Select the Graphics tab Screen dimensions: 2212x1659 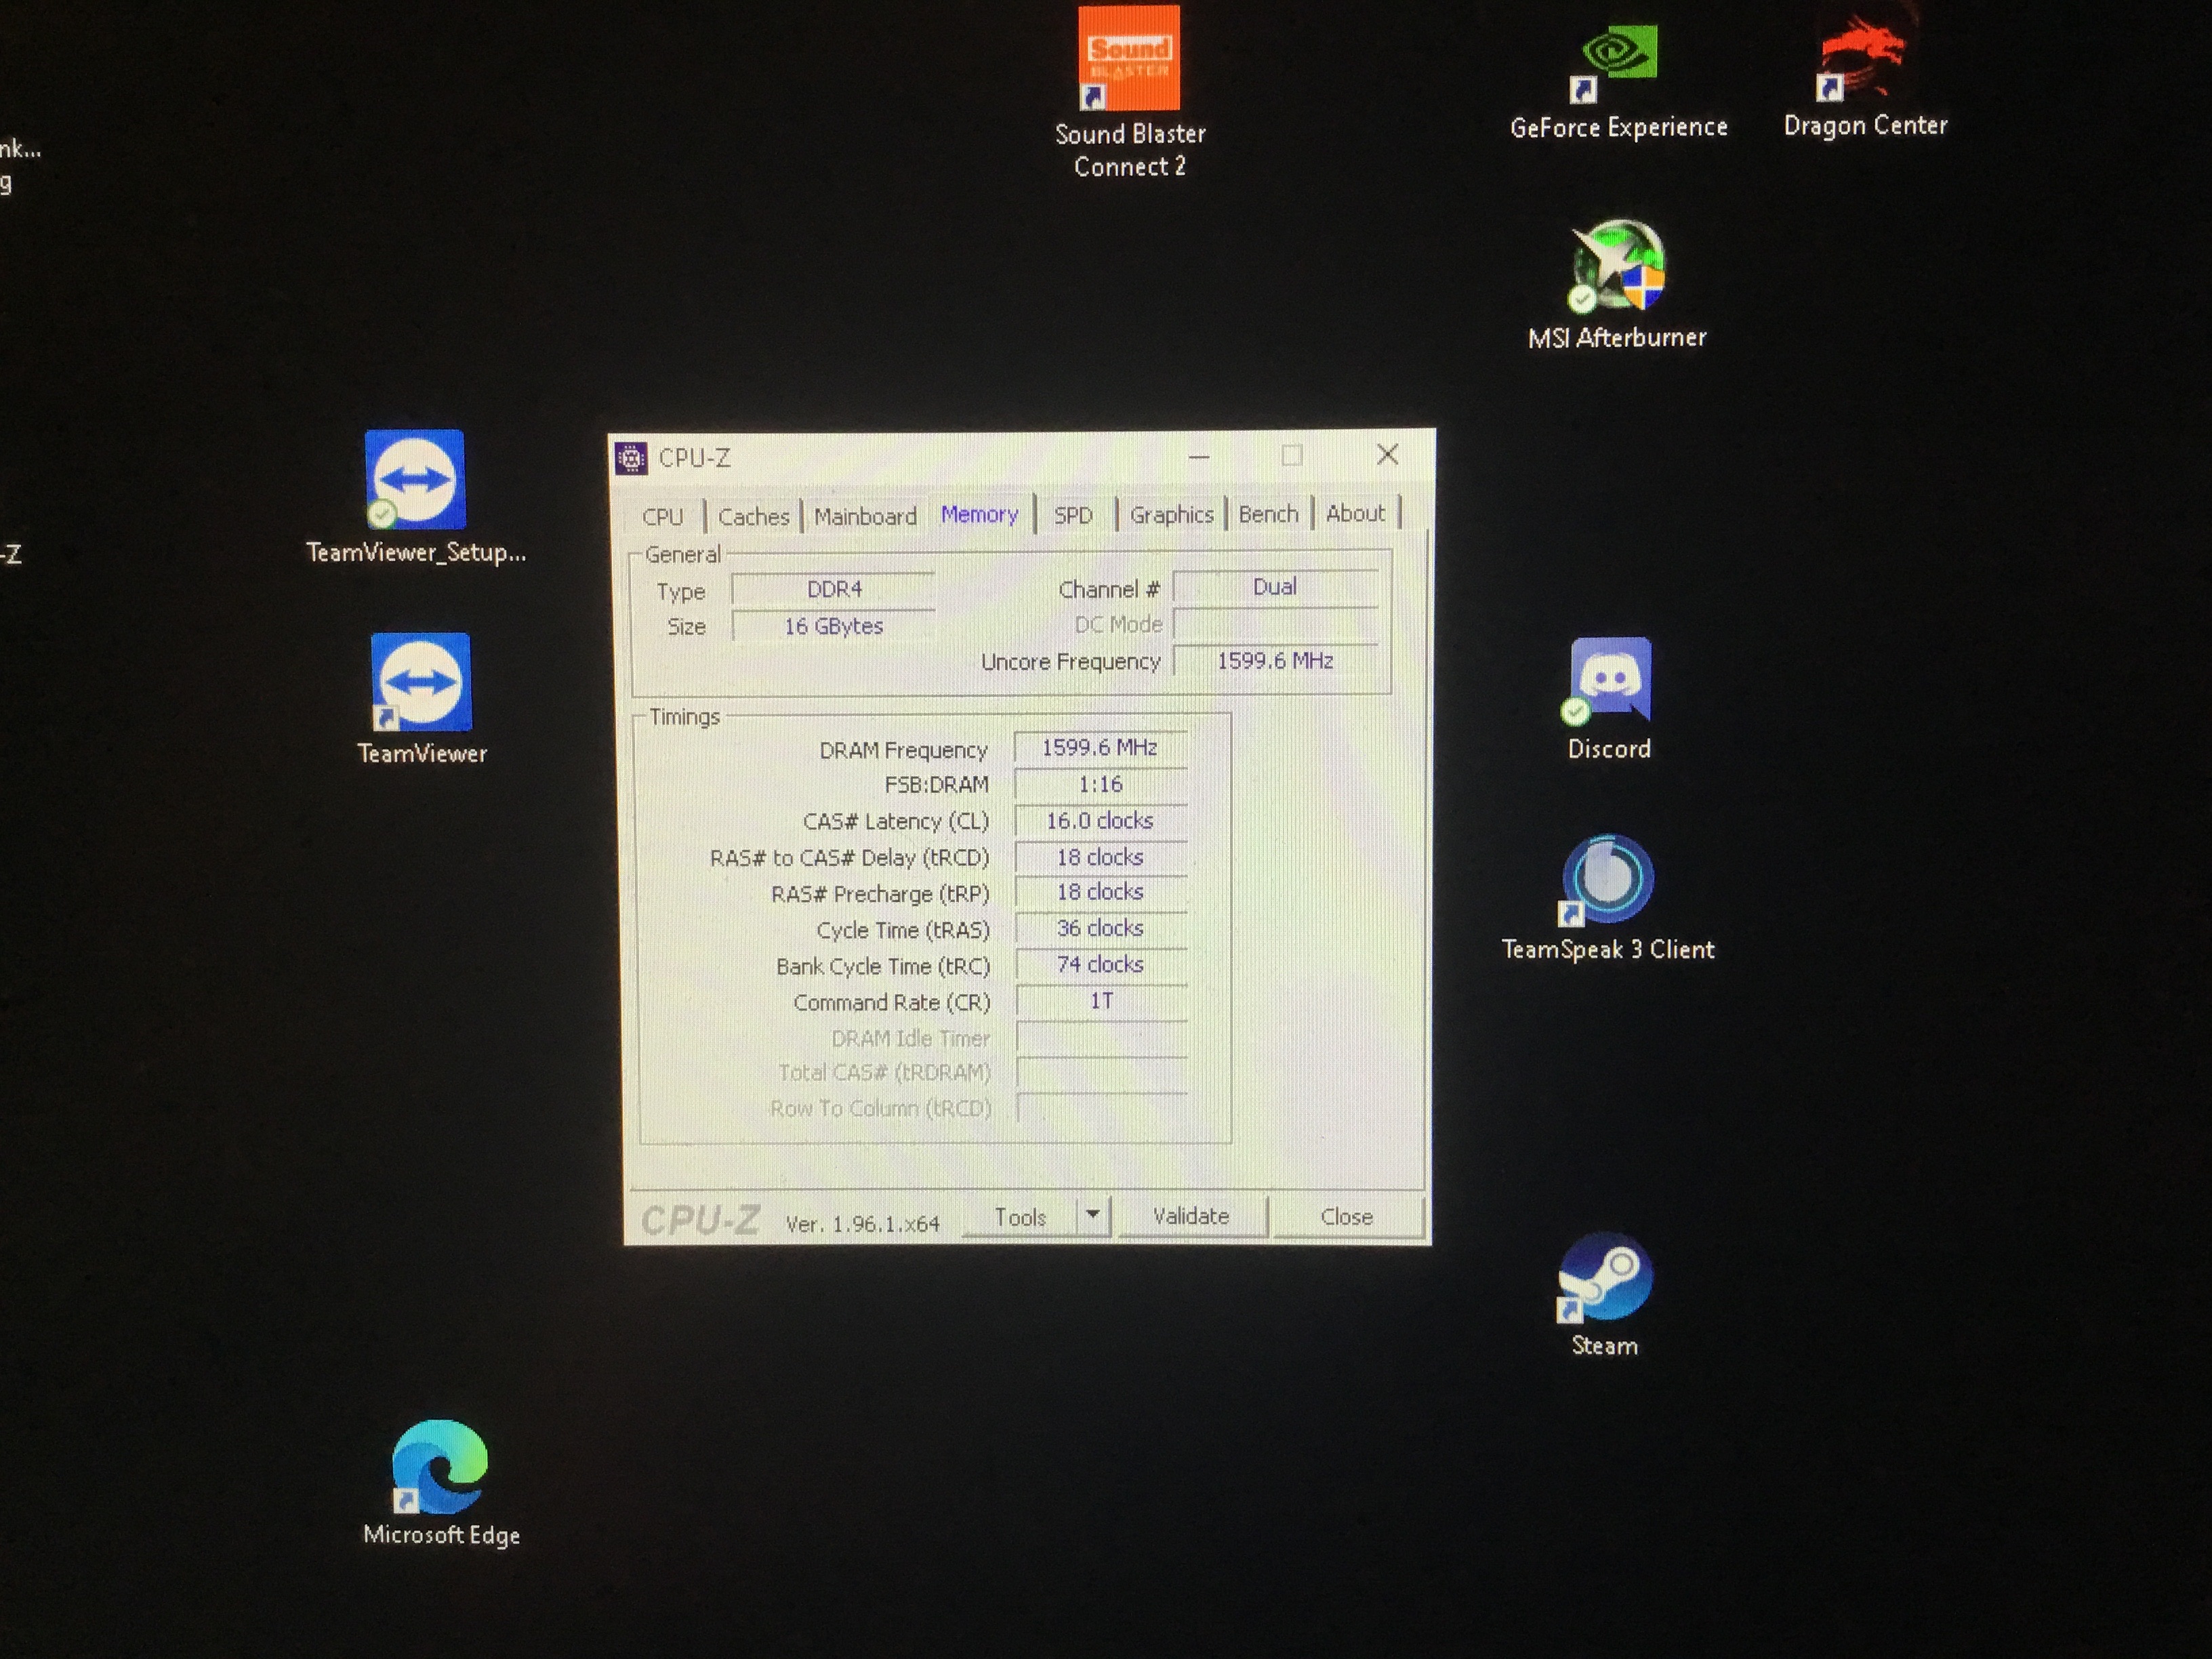(x=1171, y=514)
